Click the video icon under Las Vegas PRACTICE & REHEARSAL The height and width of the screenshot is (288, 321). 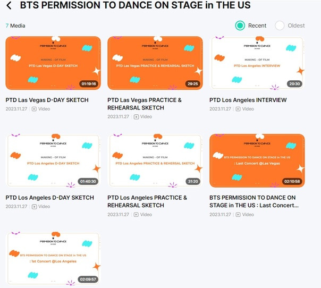tap(136, 117)
